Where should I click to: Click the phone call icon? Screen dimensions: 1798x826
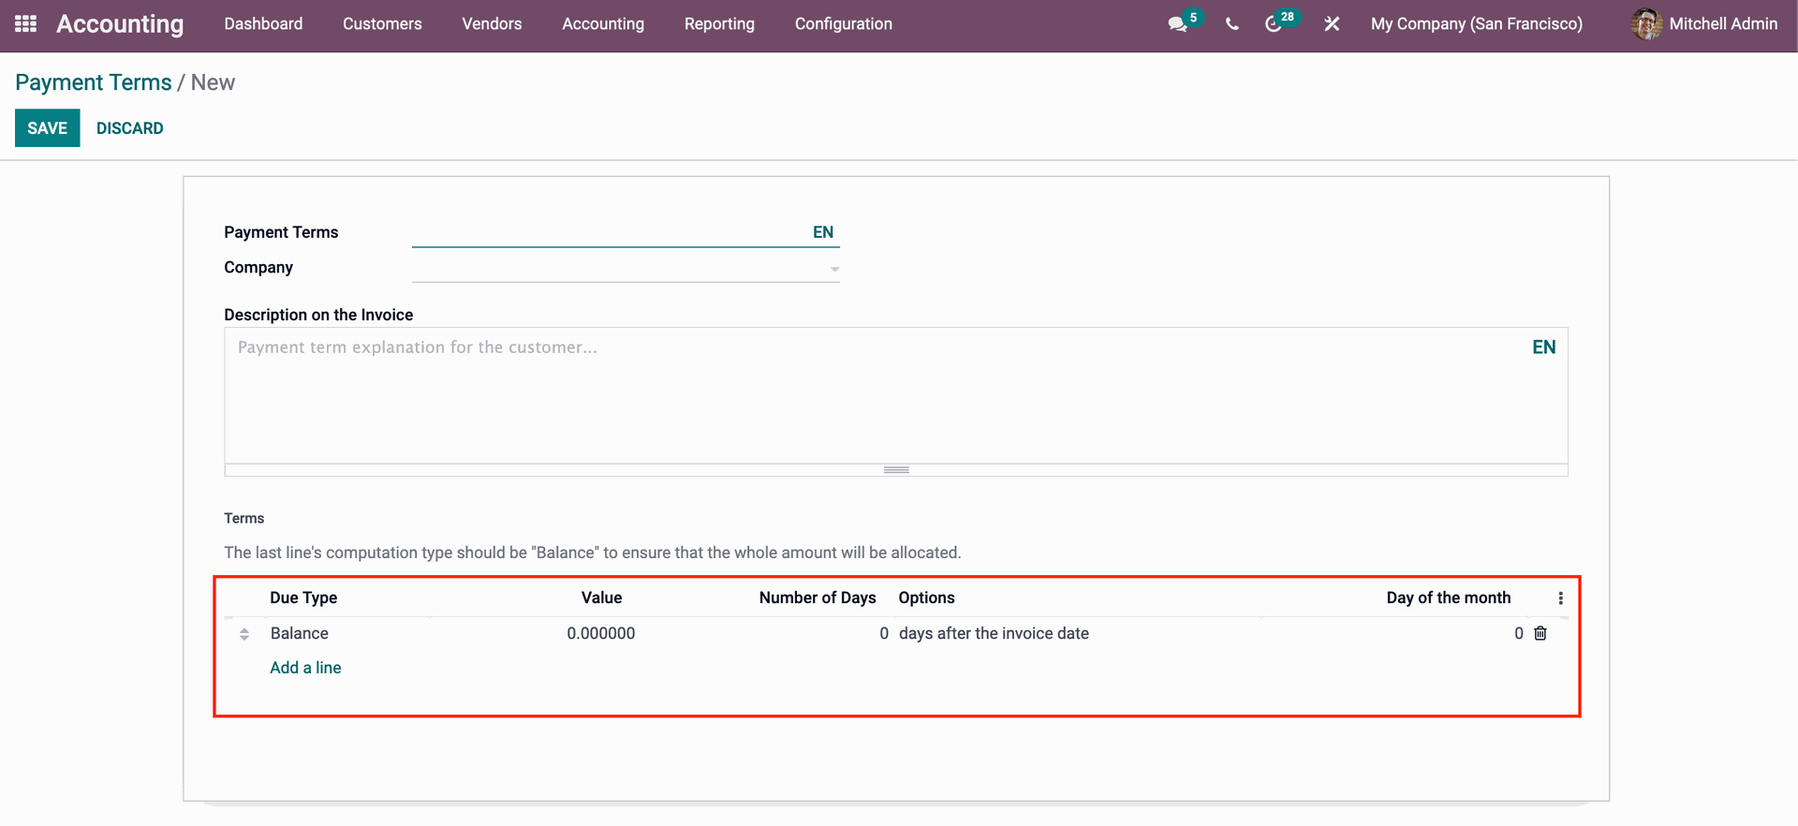tap(1231, 24)
